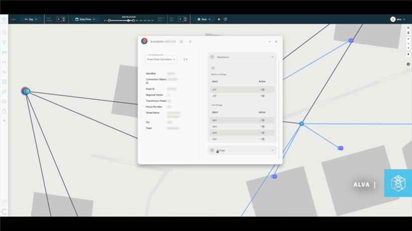Click the arrow icon next to PowerFlow Calculation
This screenshot has height=231, width=412.
[x=185, y=59]
